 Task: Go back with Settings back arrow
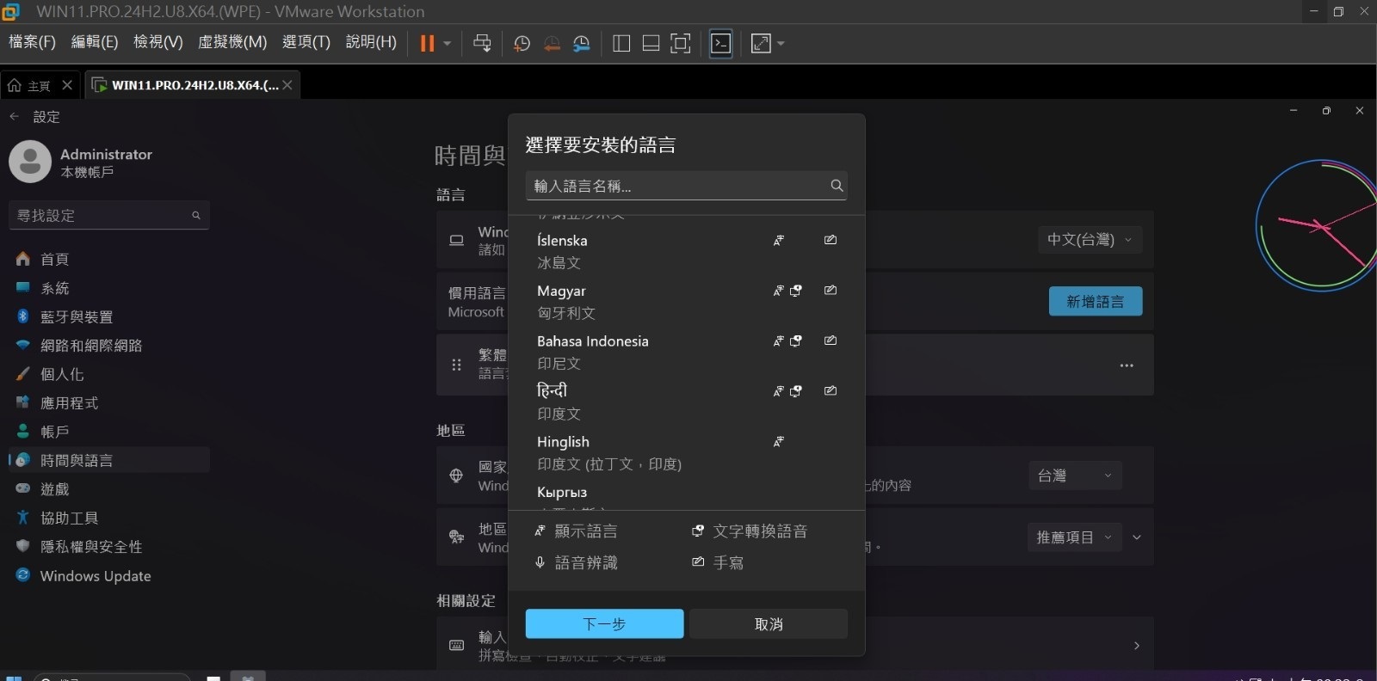click(14, 116)
